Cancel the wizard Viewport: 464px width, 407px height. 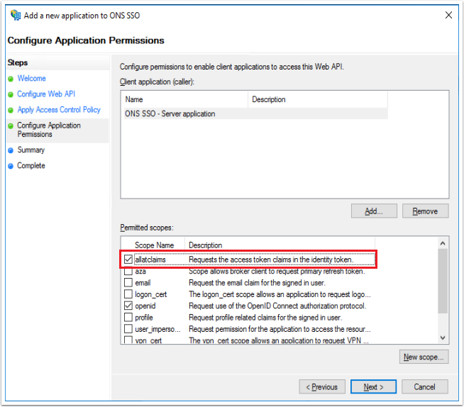(425, 387)
